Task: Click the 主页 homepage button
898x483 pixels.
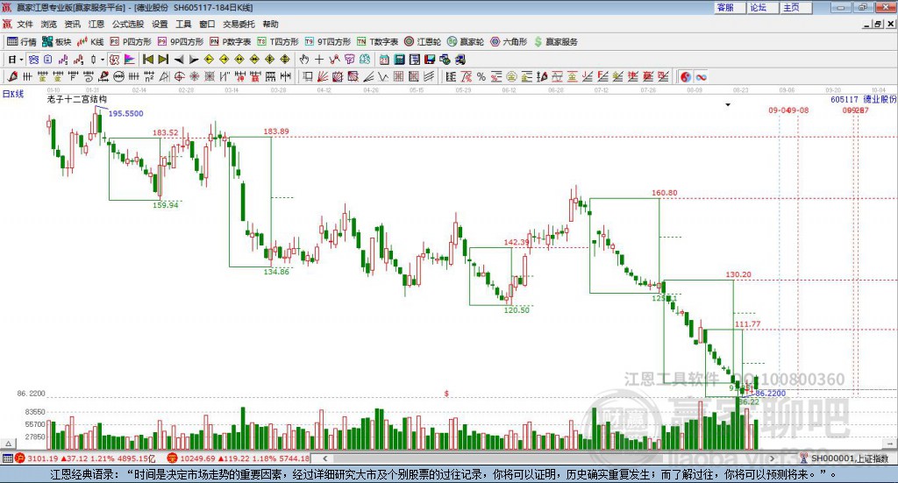Action: tap(795, 7)
